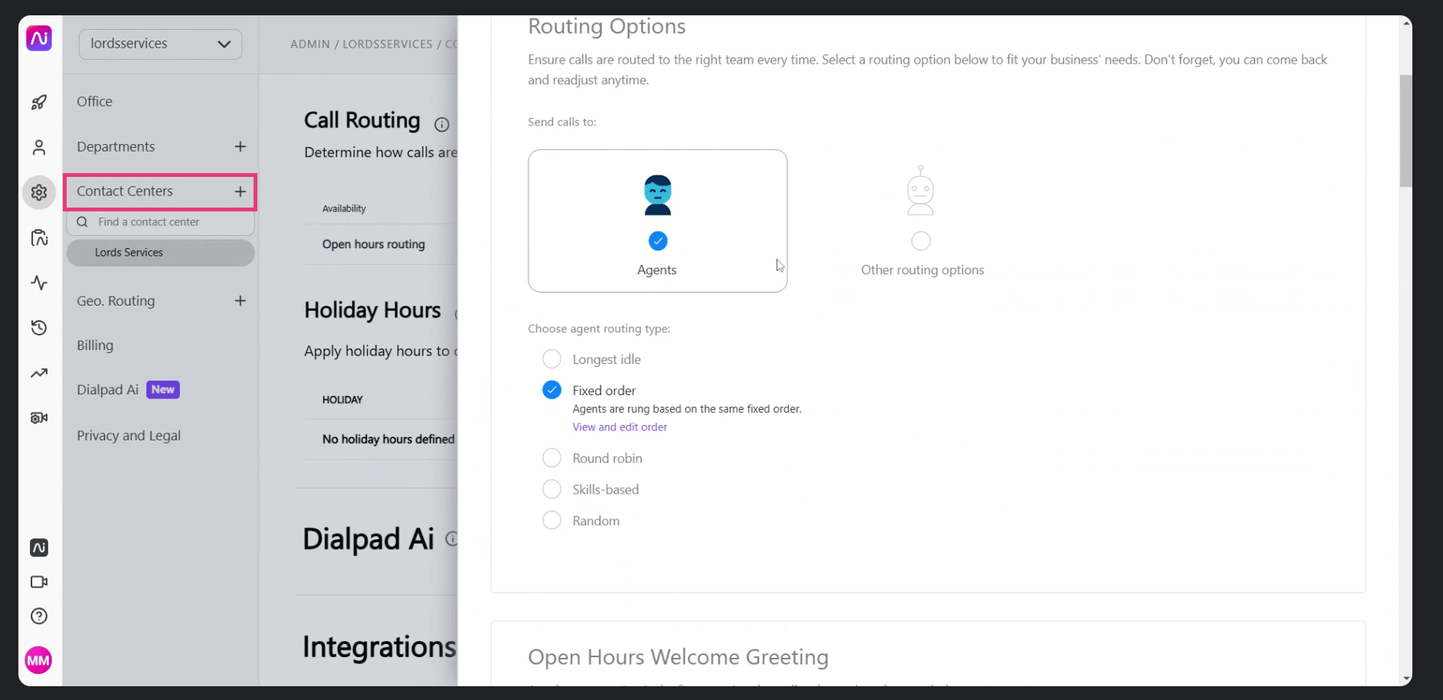Click the dark Dialpad Ai app icon
The image size is (1443, 700).
(x=39, y=548)
